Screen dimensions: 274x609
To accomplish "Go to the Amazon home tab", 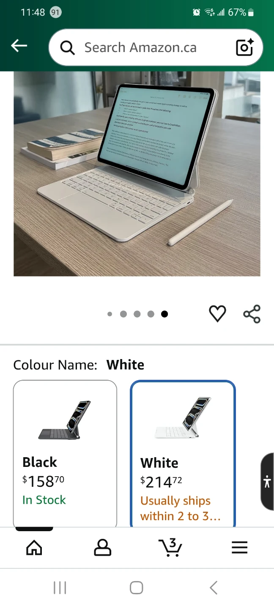I will point(34,548).
